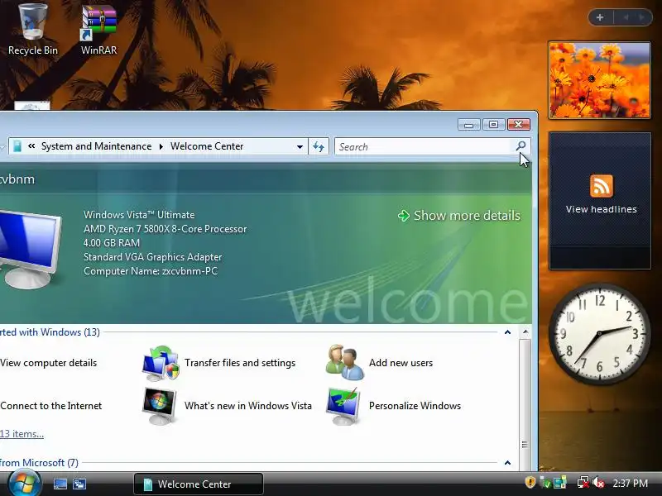Click the Windows Security Alerts tray shield
This screenshot has width=662, height=496.
click(530, 482)
